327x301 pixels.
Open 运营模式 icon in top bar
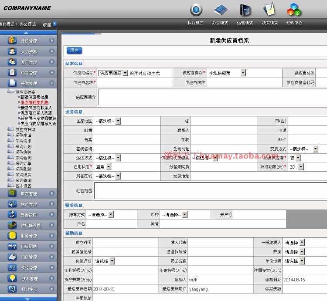click(x=245, y=10)
